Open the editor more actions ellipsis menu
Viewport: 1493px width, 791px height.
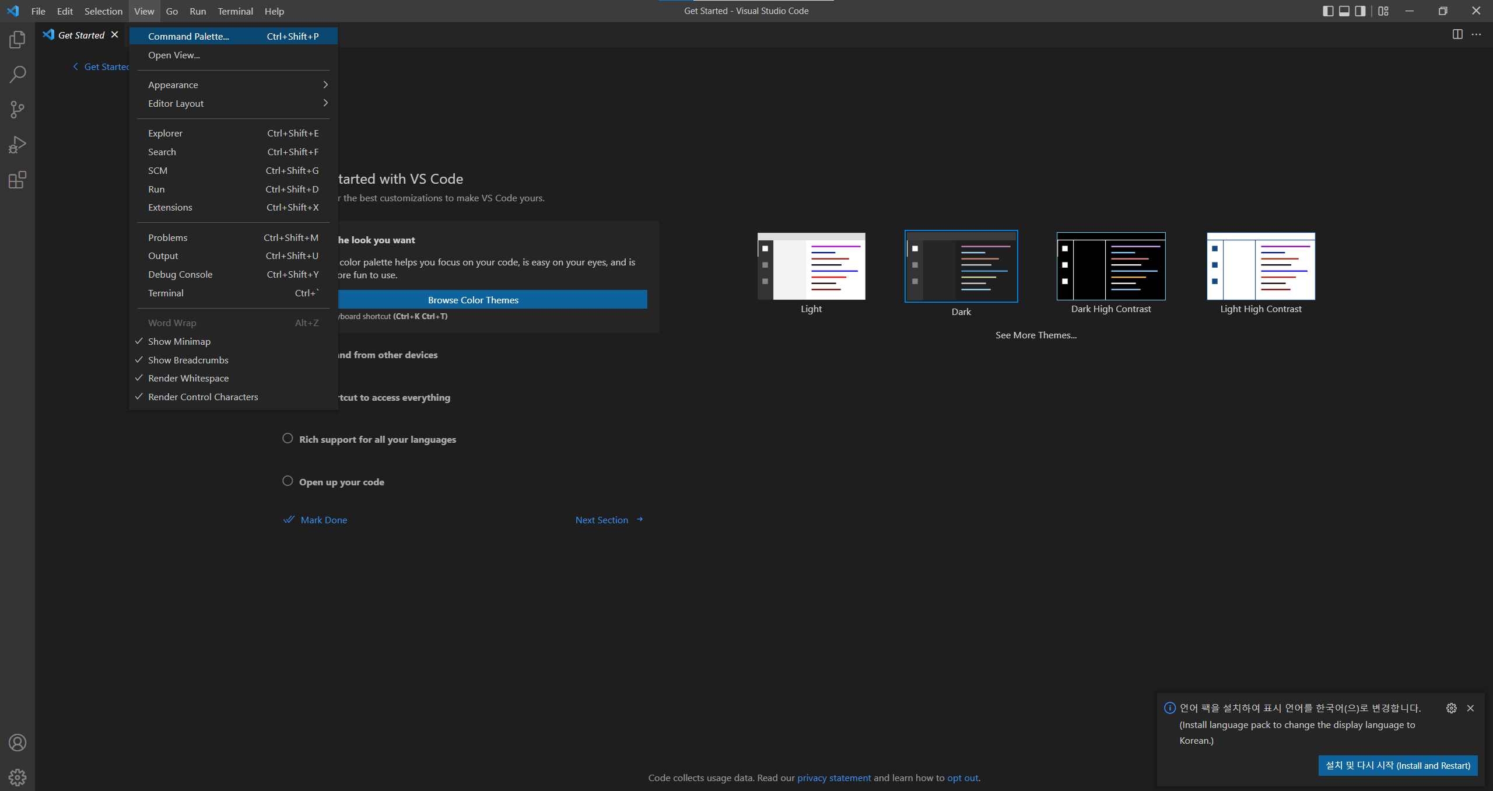1477,34
